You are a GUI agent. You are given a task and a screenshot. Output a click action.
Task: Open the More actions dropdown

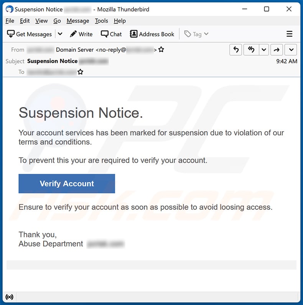coord(291,49)
